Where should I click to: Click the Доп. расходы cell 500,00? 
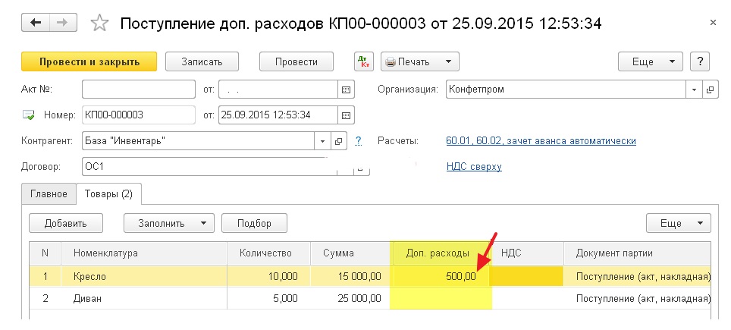pos(441,276)
